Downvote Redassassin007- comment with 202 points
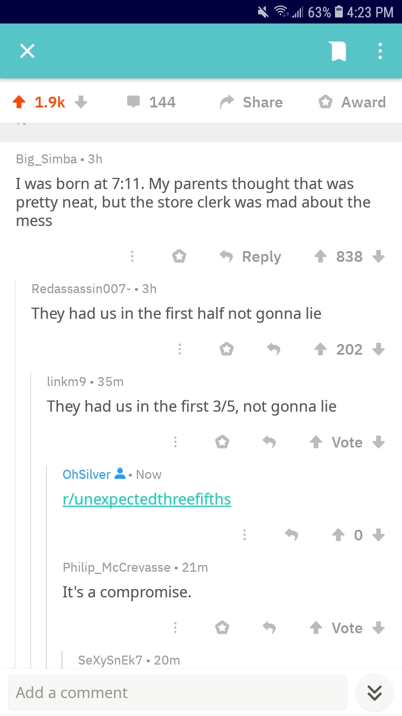402x716 pixels. pos(379,350)
